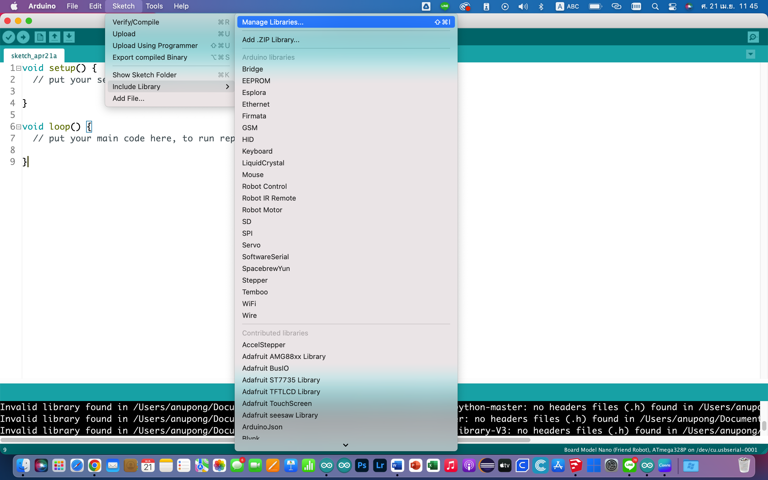Image resolution: width=768 pixels, height=480 pixels.
Task: Include the Servo library
Action: click(x=346, y=245)
